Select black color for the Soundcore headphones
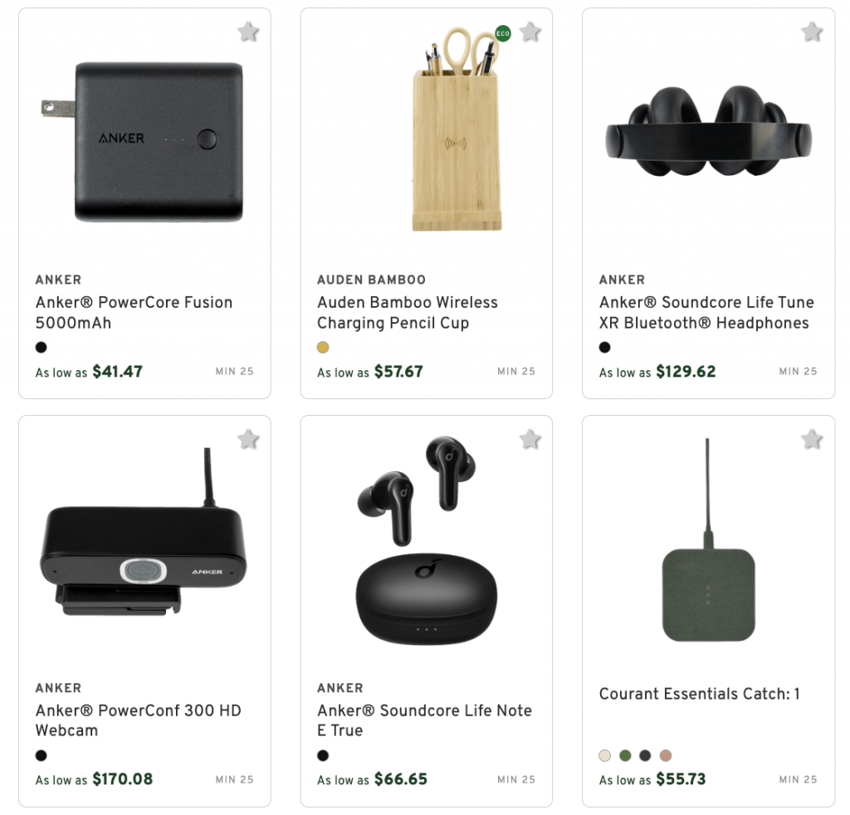This screenshot has width=850, height=815. coord(605,348)
